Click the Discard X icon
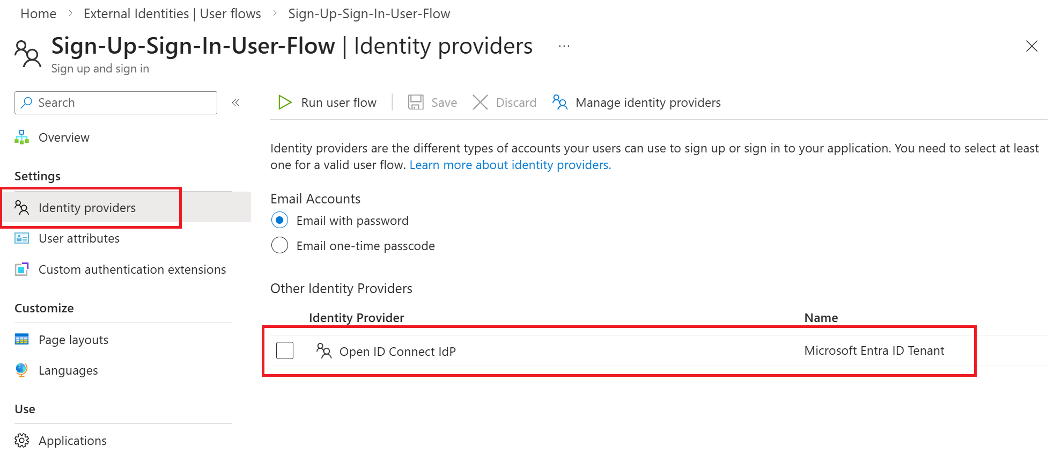 480,102
